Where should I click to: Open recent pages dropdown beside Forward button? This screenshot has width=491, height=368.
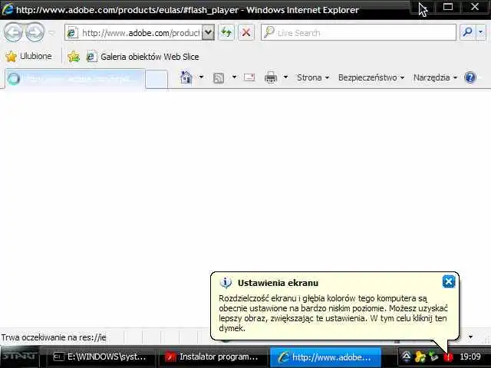pyautogui.click(x=52, y=32)
